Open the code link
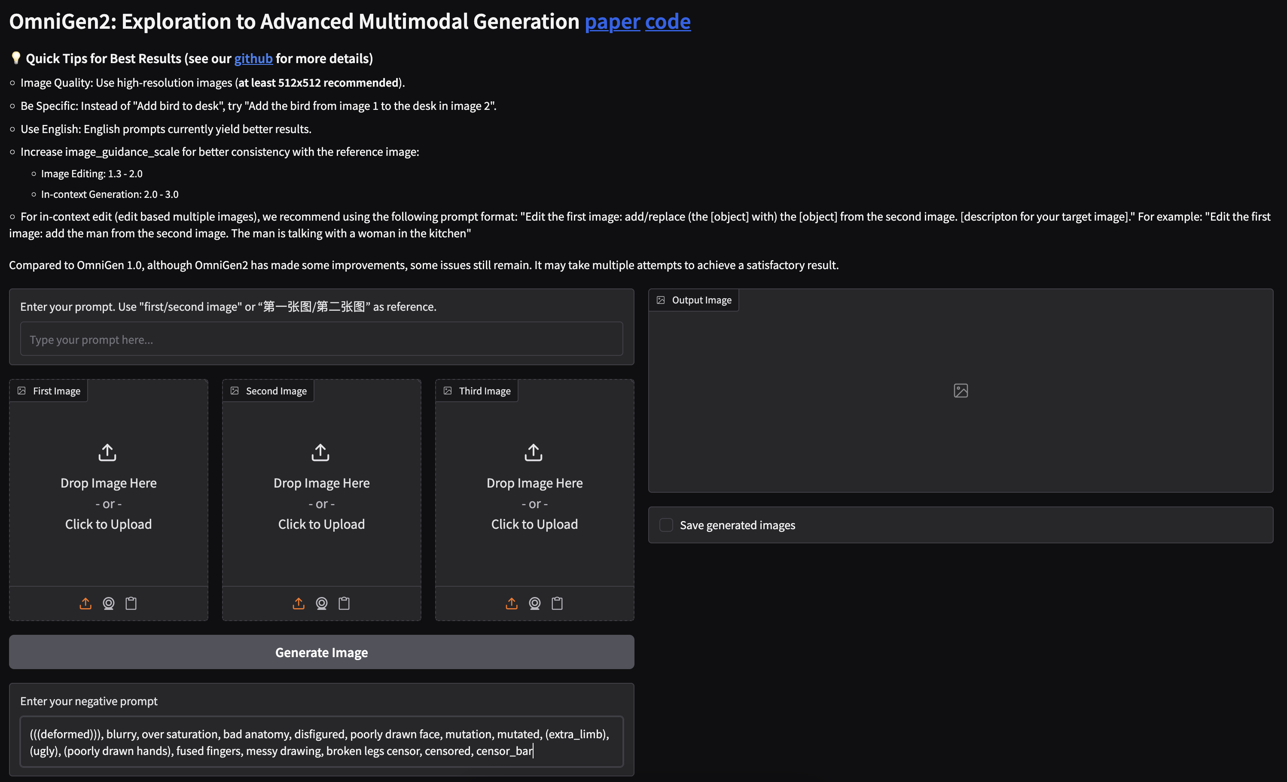This screenshot has width=1287, height=782. (x=668, y=21)
